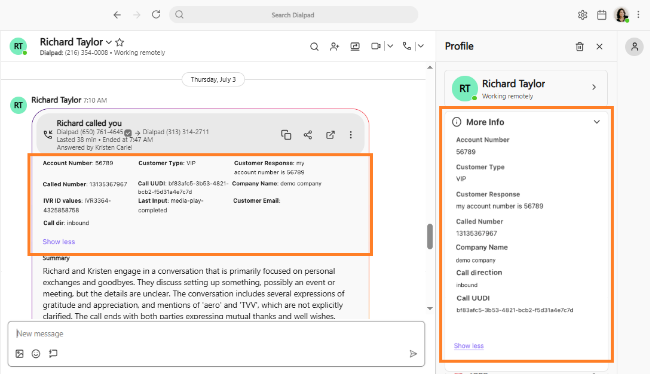This screenshot has width=652, height=374.
Task: Share the call record
Action: [308, 135]
